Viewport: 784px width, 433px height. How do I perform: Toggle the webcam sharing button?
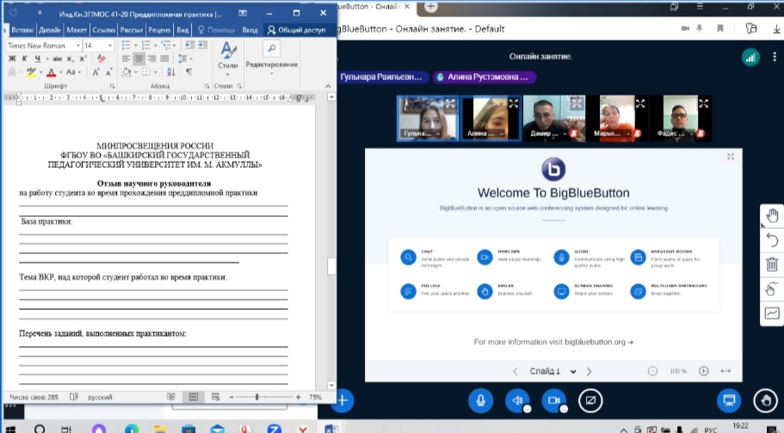coord(554,400)
